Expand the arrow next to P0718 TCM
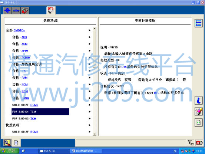 pyautogui.click(x=90, y=118)
